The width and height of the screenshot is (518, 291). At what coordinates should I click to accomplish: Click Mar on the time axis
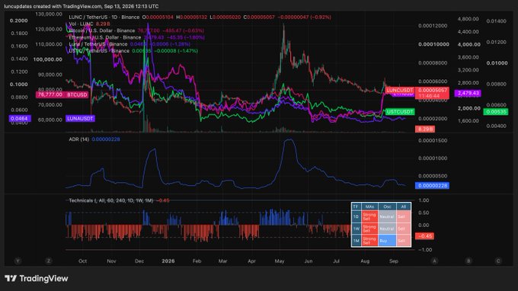(222, 261)
